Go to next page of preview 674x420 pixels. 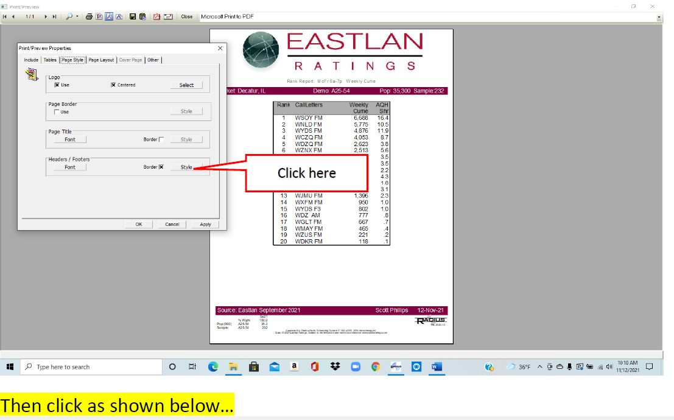(46, 17)
